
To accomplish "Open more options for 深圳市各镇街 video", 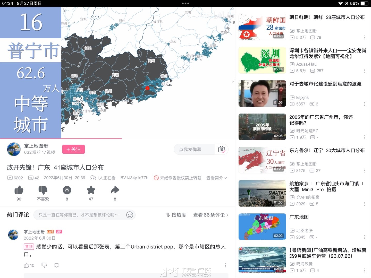I will point(365,71).
